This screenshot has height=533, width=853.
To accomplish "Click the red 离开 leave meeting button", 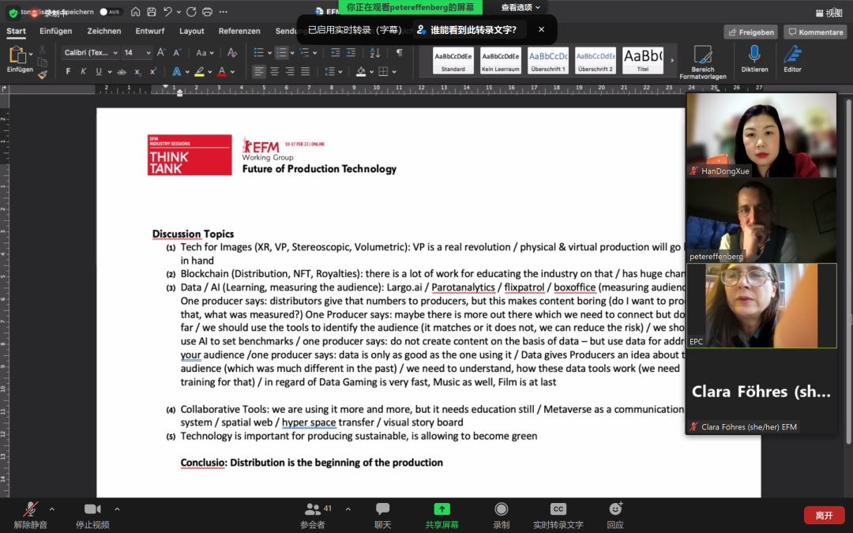I will click(x=824, y=515).
